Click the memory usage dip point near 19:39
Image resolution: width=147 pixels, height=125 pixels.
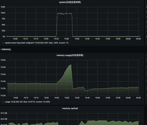(x=85, y=91)
